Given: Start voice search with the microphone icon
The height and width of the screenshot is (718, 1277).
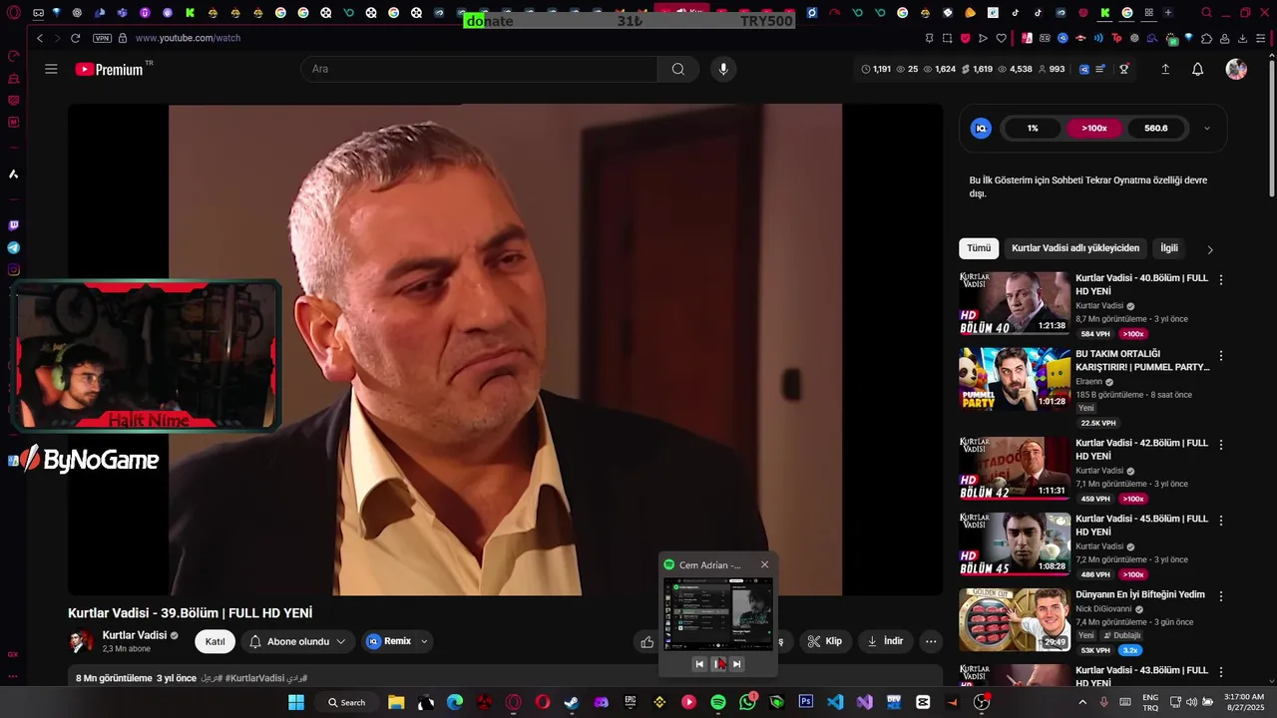Looking at the screenshot, I should pos(723,69).
